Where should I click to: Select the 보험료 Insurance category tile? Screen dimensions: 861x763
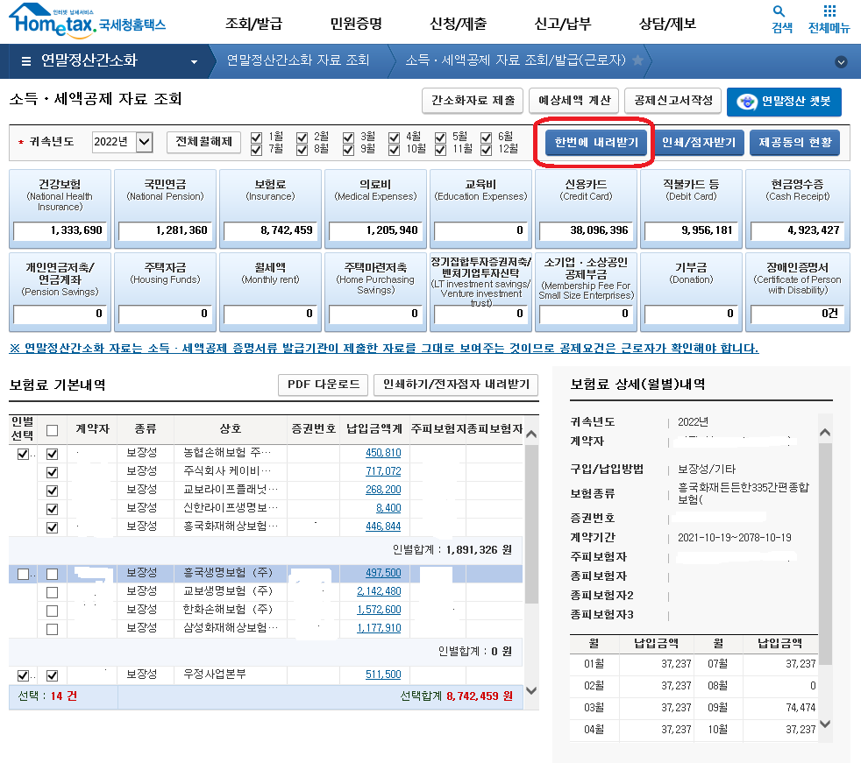pyautogui.click(x=270, y=209)
